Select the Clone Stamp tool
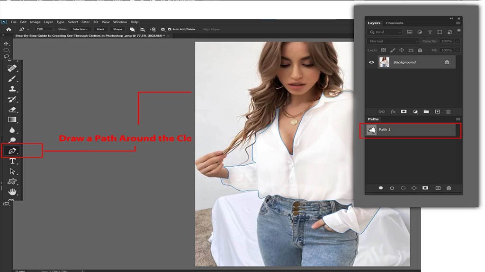This screenshot has height=272, width=485. [x=12, y=89]
